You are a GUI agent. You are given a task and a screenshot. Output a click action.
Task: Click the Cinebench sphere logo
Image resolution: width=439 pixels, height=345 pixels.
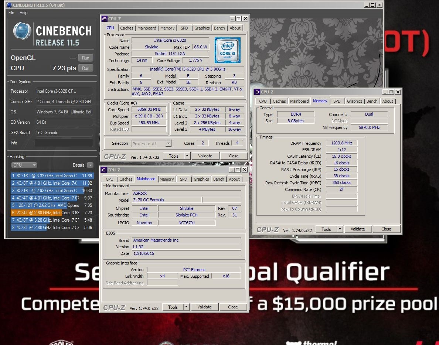[x=22, y=31]
